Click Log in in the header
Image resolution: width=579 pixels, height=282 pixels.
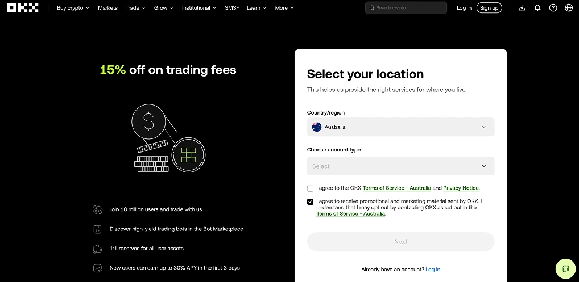[x=464, y=8]
